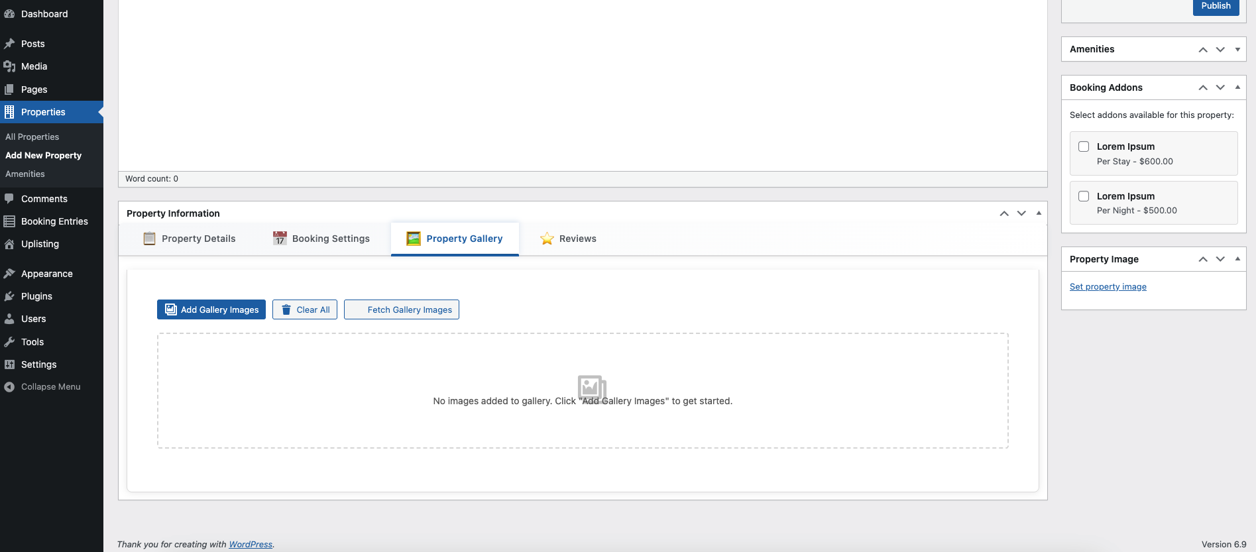Viewport: 1256px width, 552px height.
Task: Collapse the Booking Addons panel
Action: point(1237,87)
